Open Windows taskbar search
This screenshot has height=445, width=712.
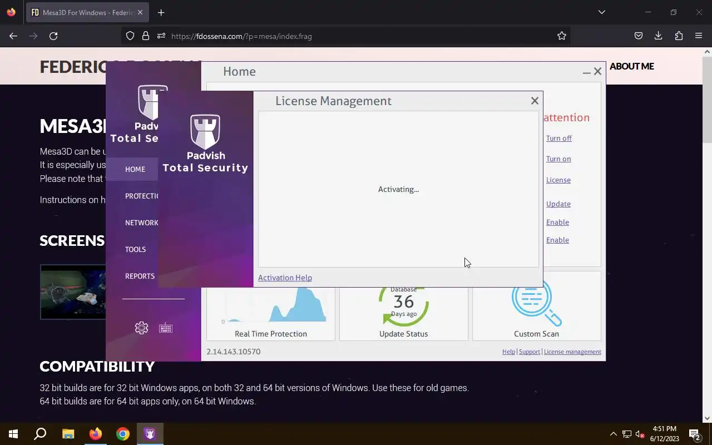(x=40, y=434)
